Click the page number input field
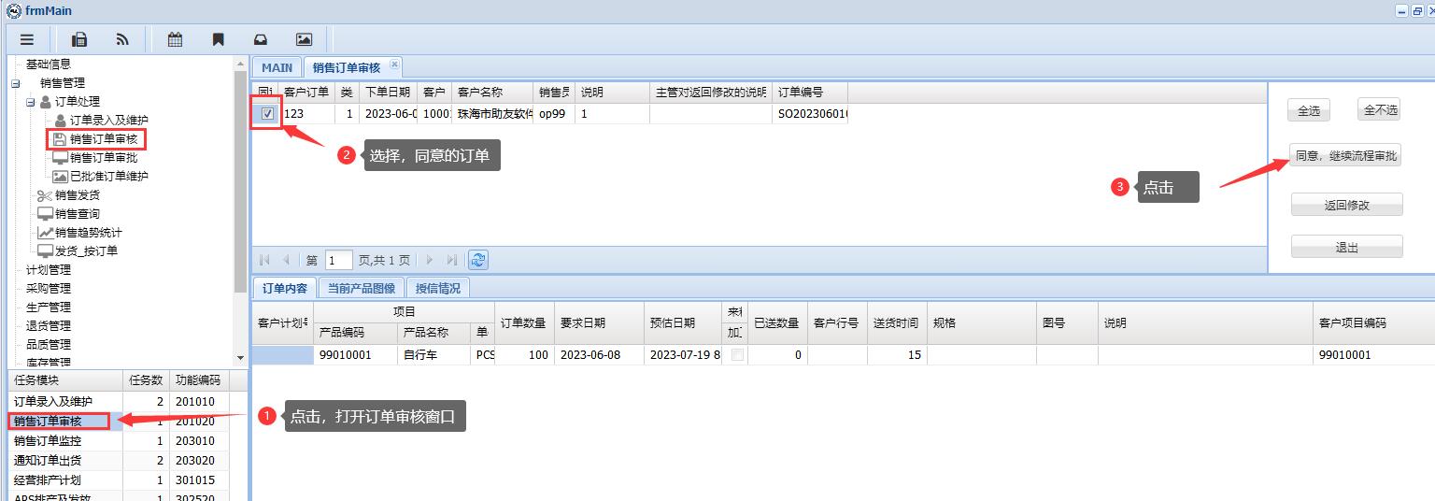The image size is (1435, 501). click(338, 260)
